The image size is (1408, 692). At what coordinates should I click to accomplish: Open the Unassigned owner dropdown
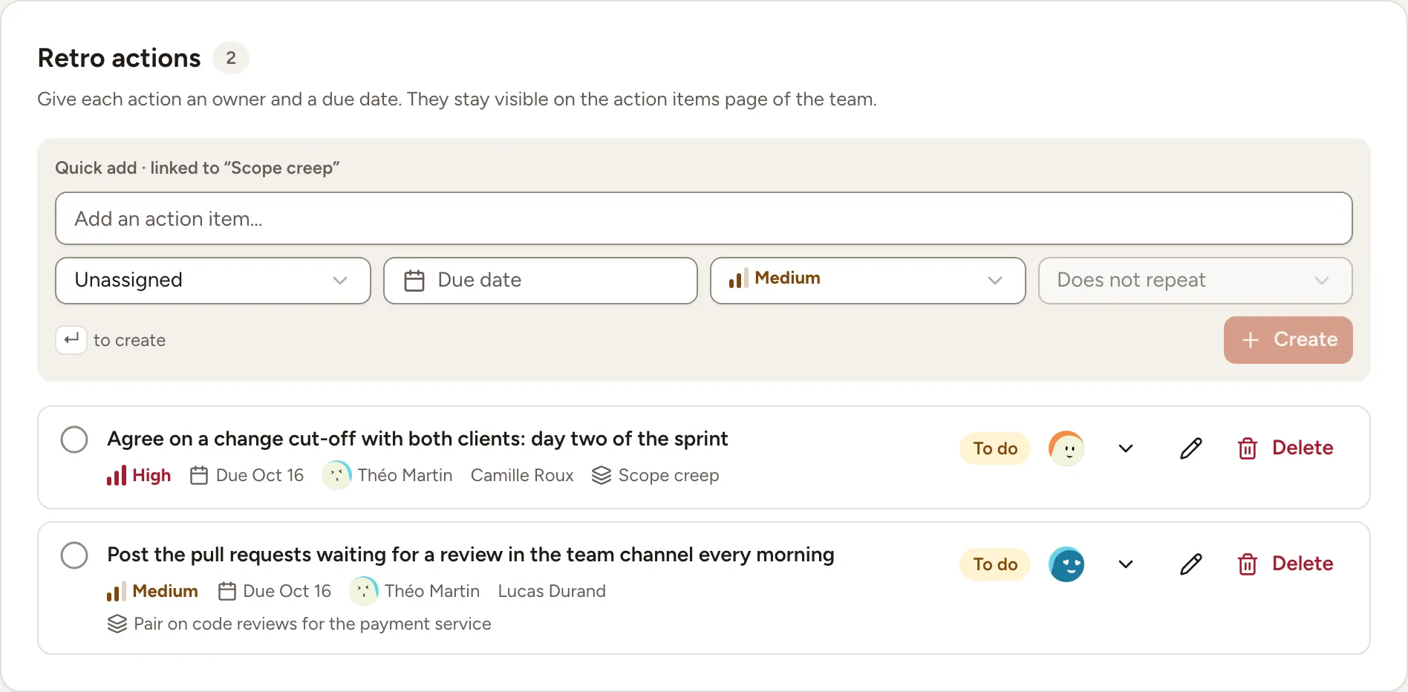click(x=213, y=281)
